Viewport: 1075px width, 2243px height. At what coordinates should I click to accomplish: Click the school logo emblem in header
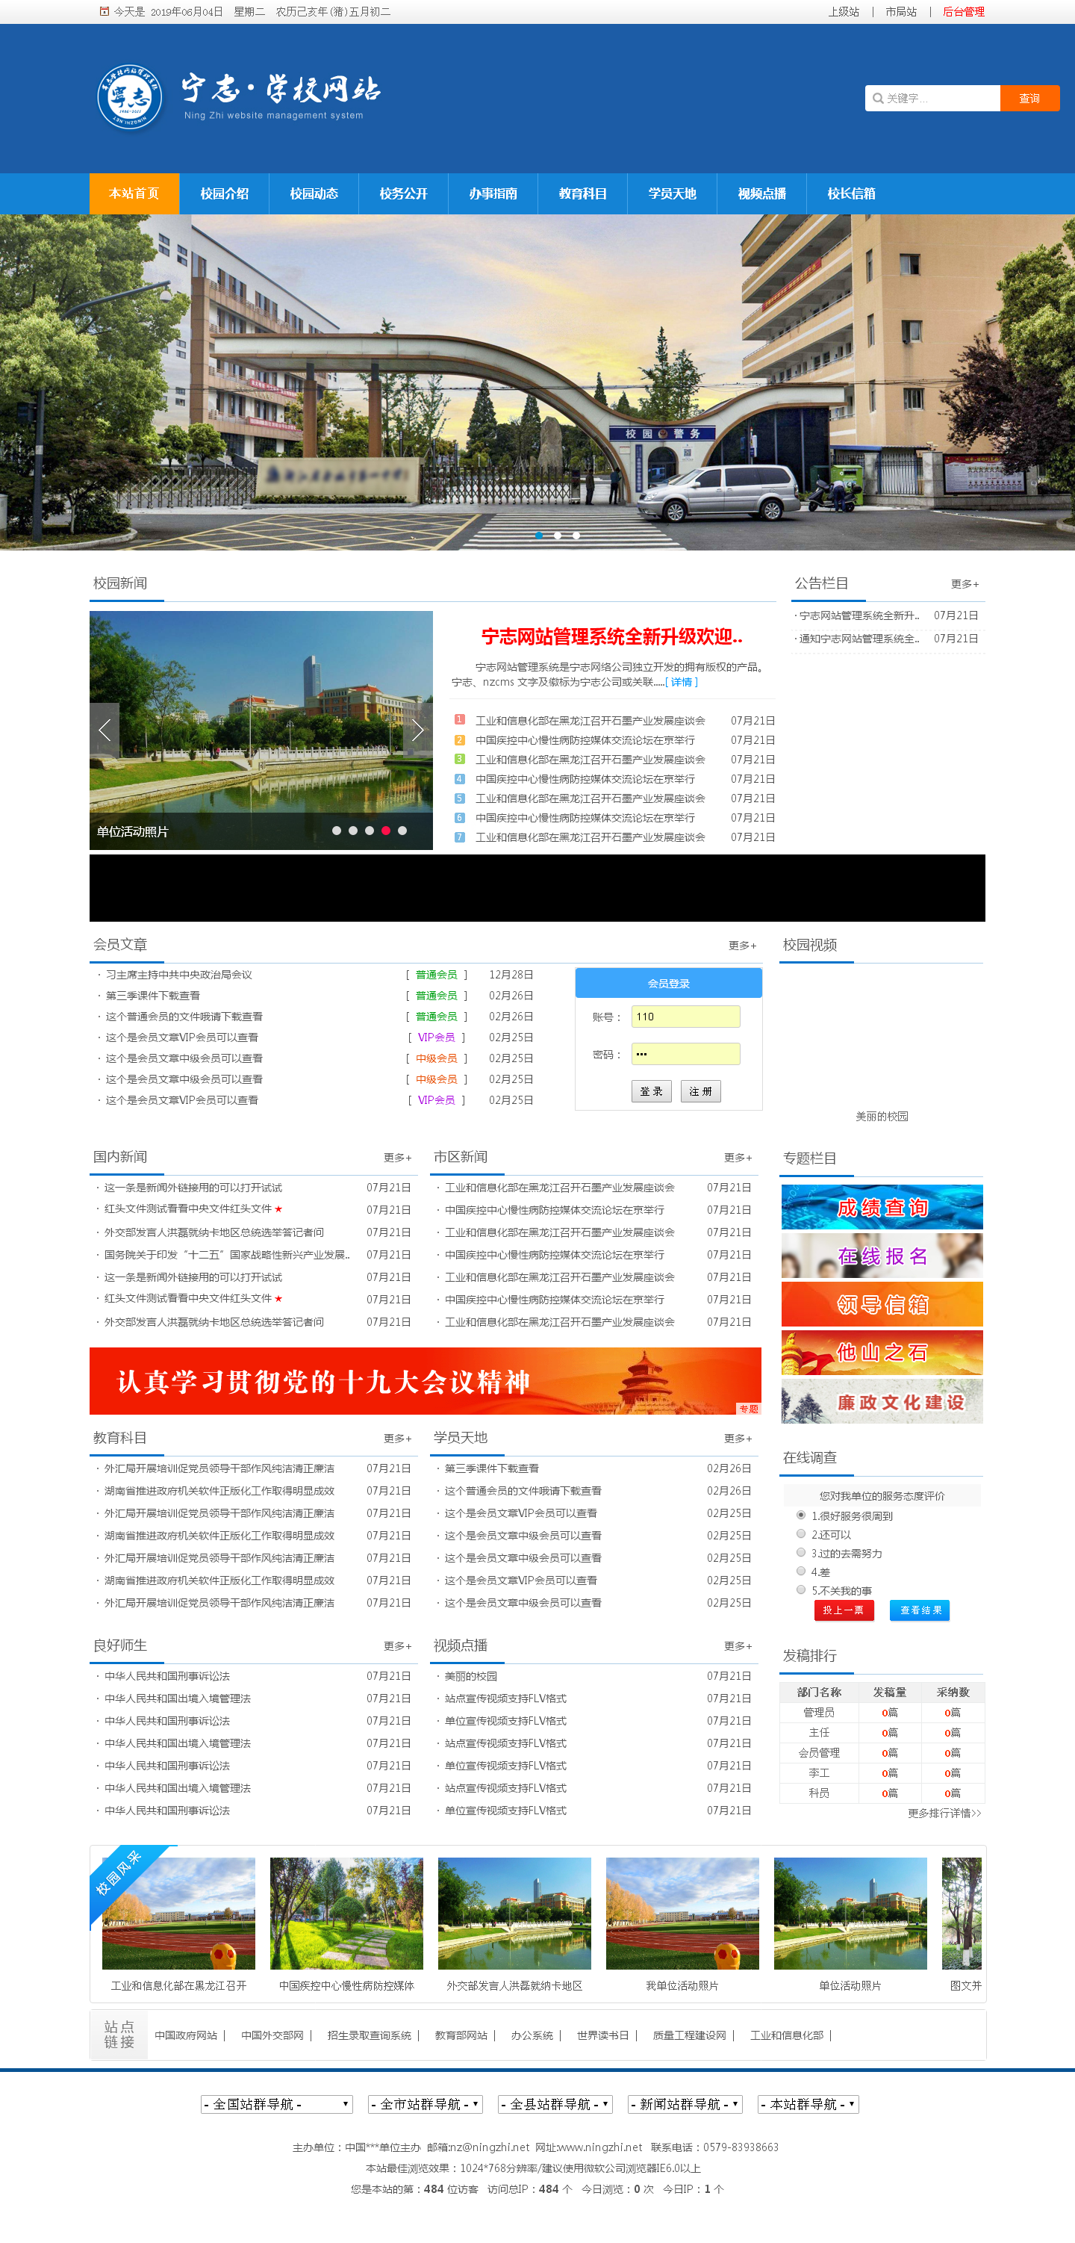click(129, 98)
